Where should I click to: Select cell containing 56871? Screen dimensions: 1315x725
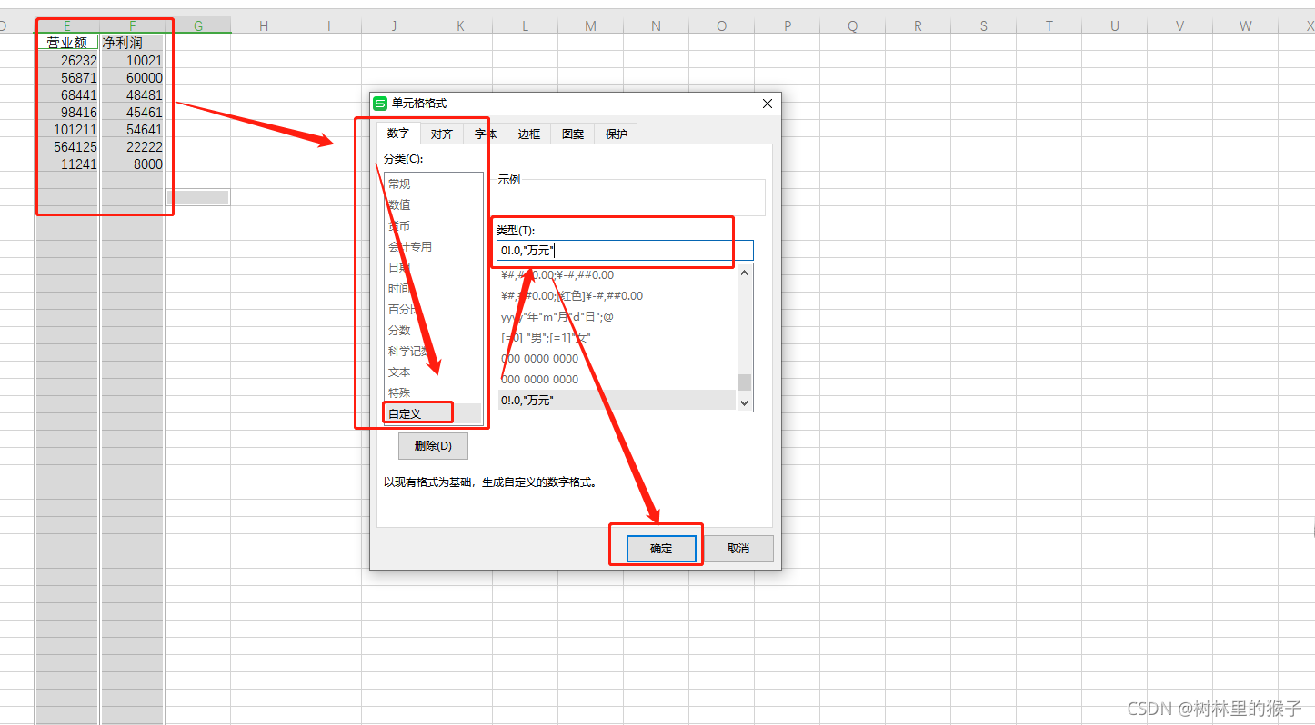[x=67, y=78]
